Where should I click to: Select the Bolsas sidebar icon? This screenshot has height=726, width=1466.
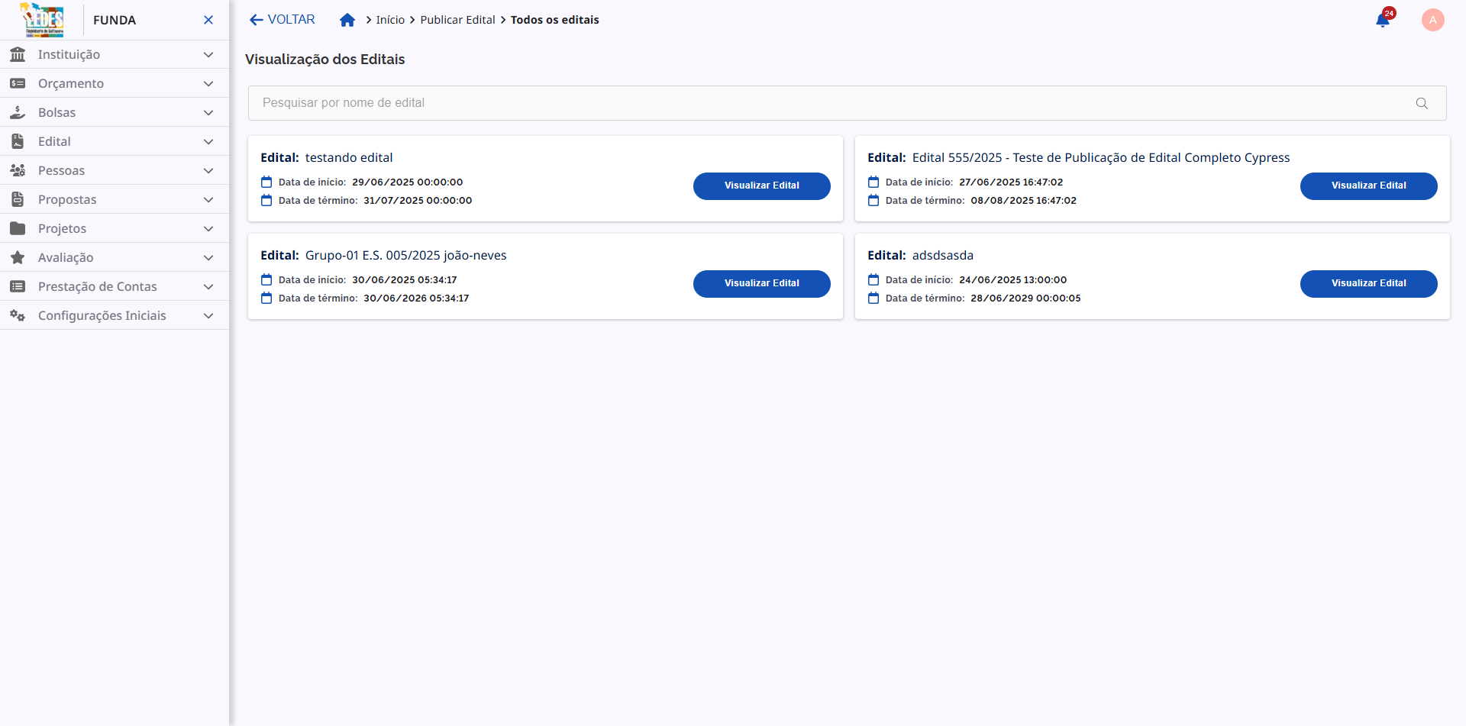coord(18,112)
